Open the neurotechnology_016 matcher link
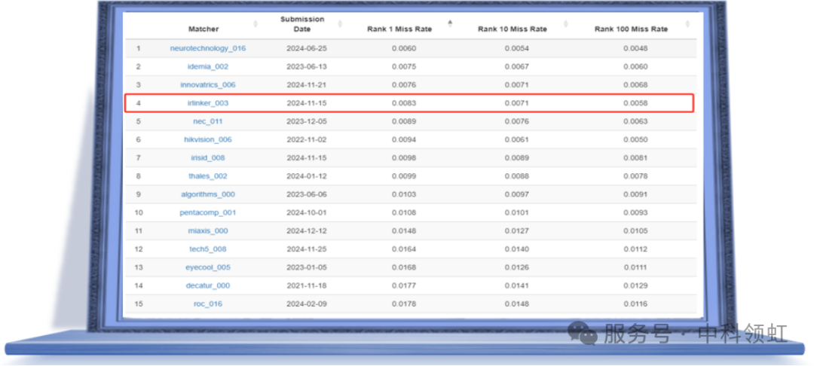The width and height of the screenshot is (814, 366). [x=208, y=48]
